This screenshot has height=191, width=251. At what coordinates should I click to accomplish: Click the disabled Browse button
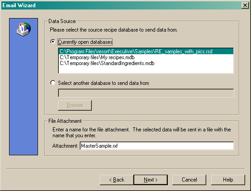coord(75,105)
